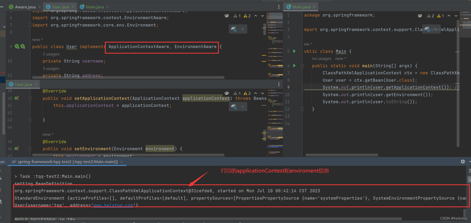Click the Task :tqq-test2:Main.main() console line
Viewport: 471px width, 223px height.
click(52, 177)
